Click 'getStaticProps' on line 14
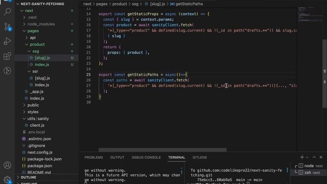The width and height of the screenshot is (327, 184). tap(143, 14)
